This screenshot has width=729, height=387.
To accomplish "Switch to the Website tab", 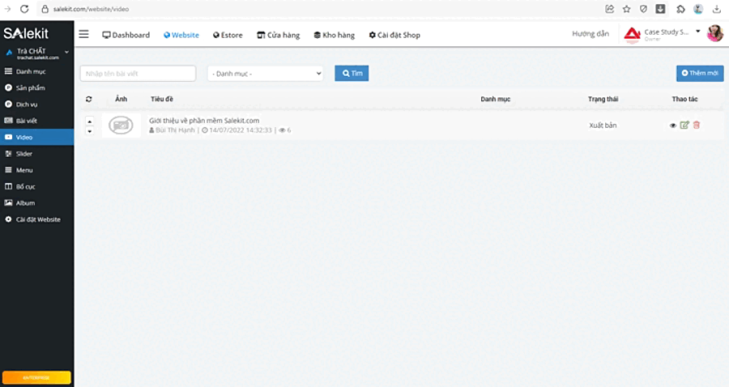I will coord(181,35).
